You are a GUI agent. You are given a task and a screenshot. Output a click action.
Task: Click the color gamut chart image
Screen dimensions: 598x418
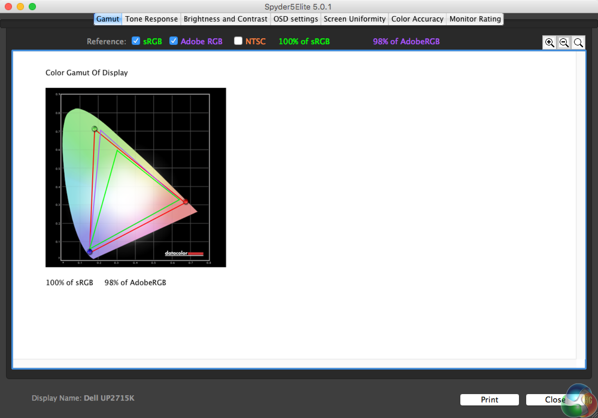[136, 177]
